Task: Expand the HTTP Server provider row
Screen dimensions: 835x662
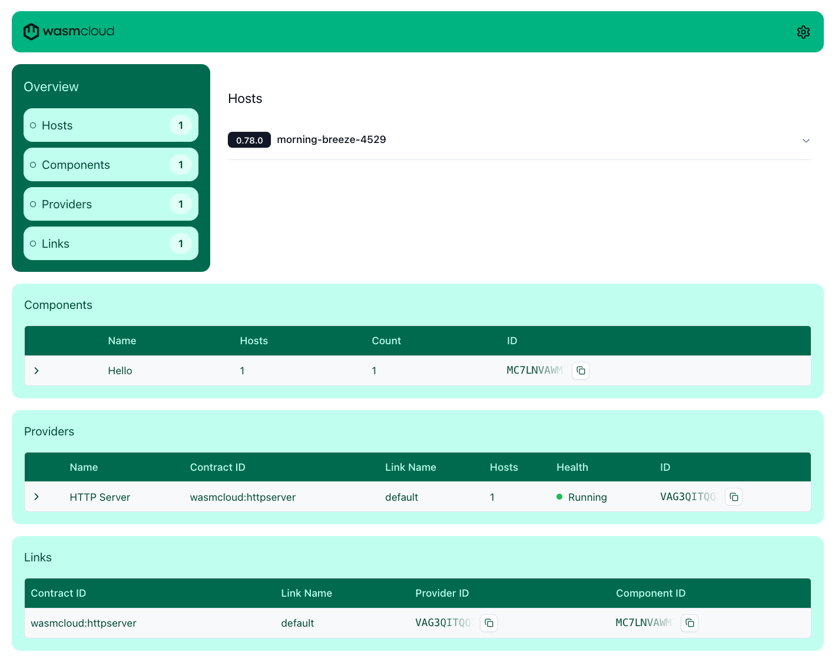Action: (37, 497)
